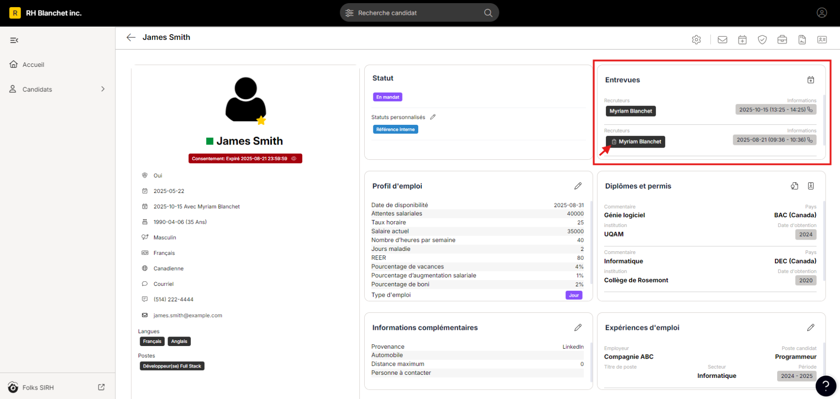Click the Développeur(se) Full Stack tag

[172, 366]
